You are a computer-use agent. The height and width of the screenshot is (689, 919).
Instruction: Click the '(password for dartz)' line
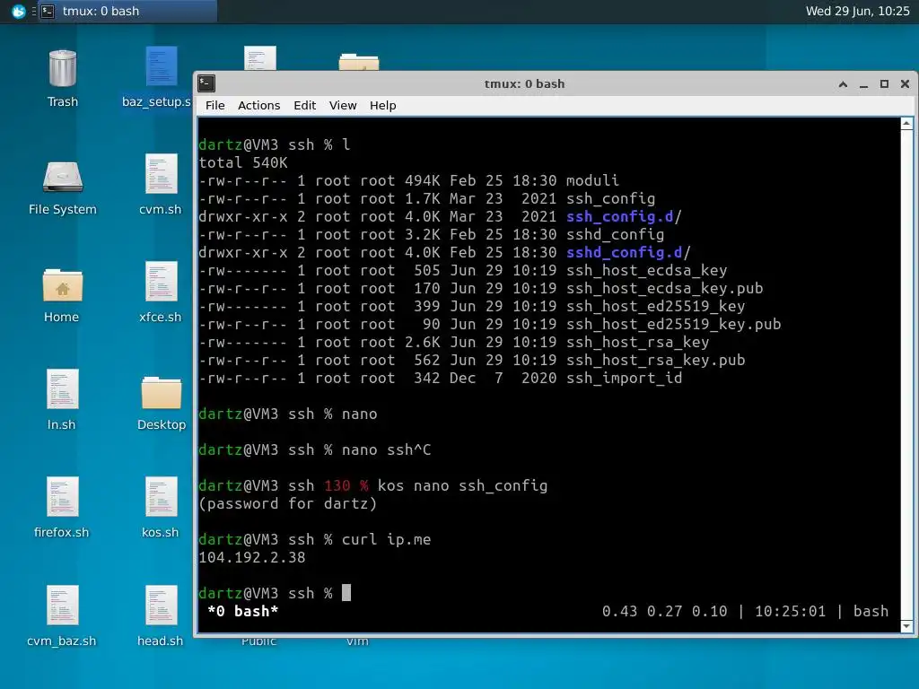click(288, 504)
